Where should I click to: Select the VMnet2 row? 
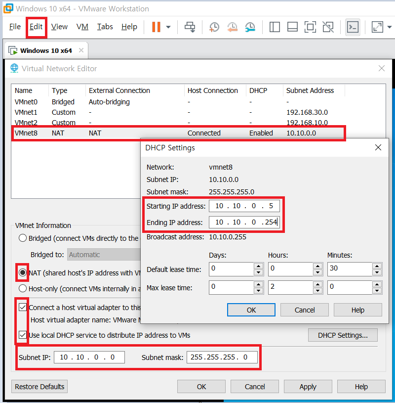tap(198, 123)
